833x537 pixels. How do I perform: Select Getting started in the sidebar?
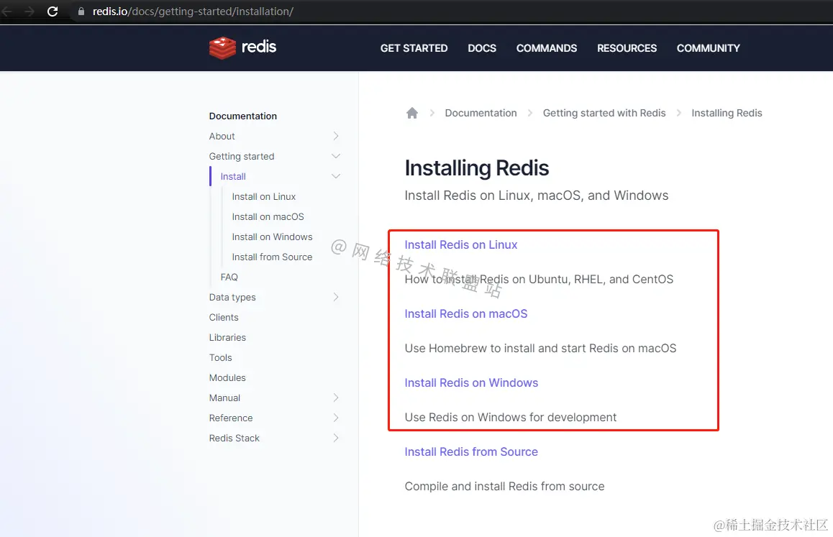[x=242, y=157]
